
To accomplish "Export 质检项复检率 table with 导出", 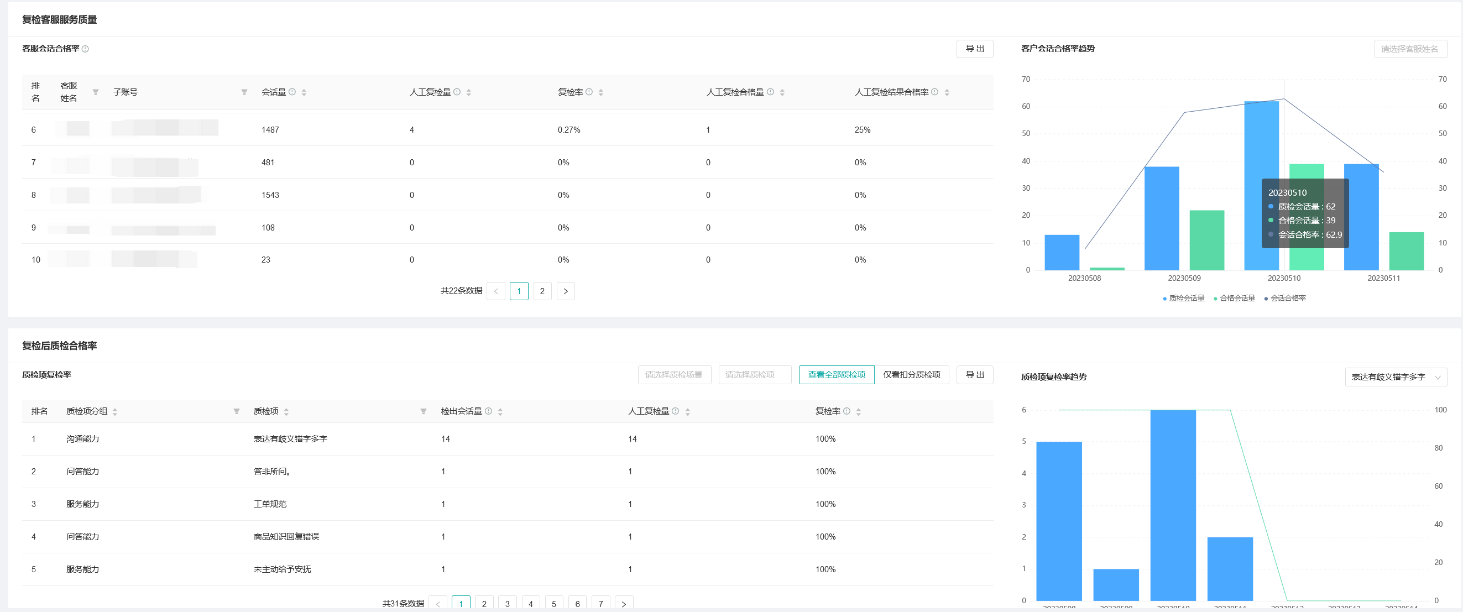I will (975, 375).
